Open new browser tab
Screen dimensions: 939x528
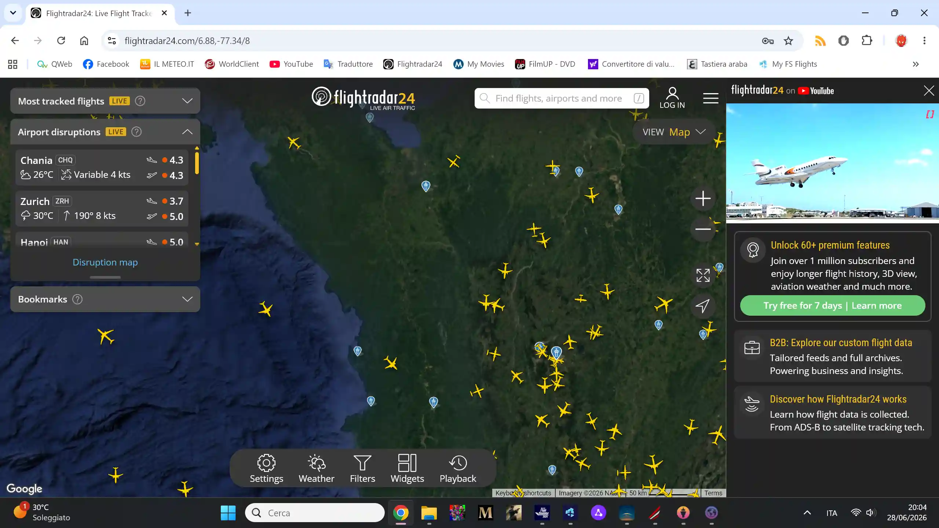point(188,13)
